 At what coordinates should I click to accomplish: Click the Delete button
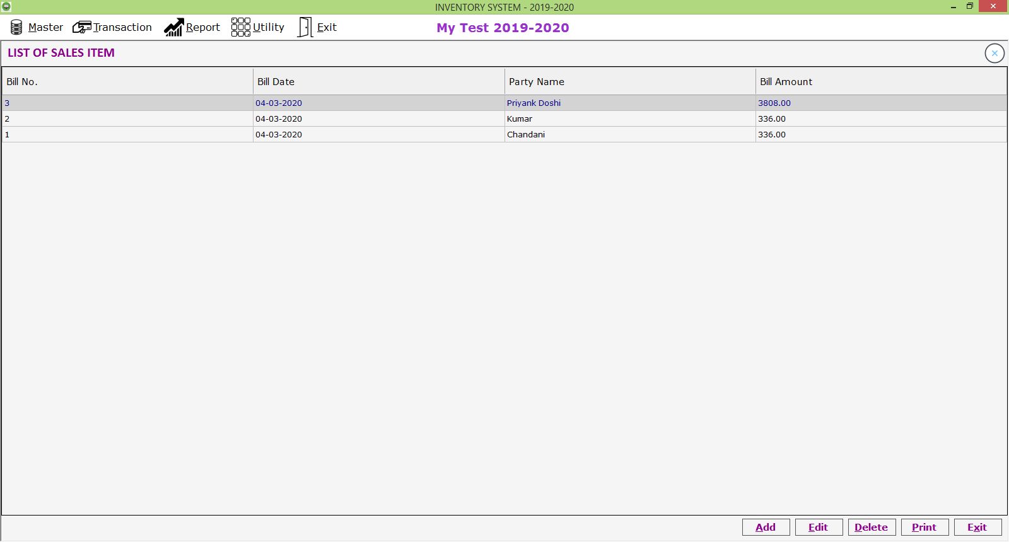(872, 528)
